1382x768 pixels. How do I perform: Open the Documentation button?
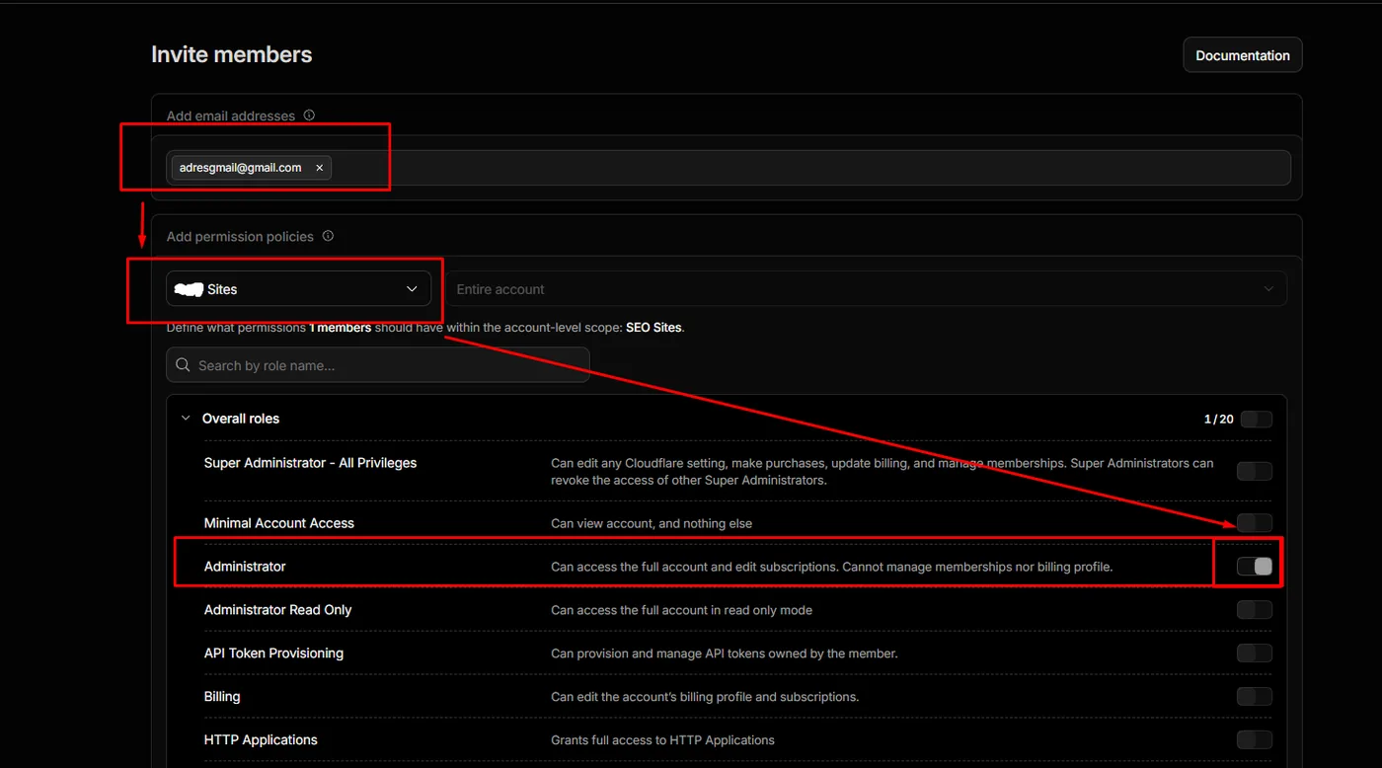pyautogui.click(x=1243, y=55)
